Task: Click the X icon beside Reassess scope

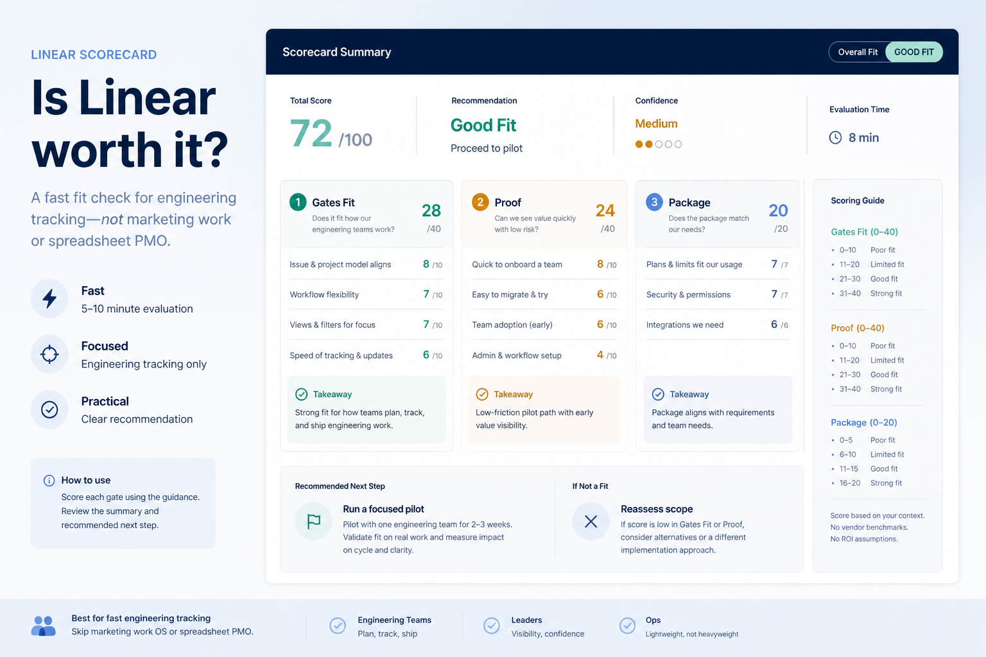Action: (591, 522)
